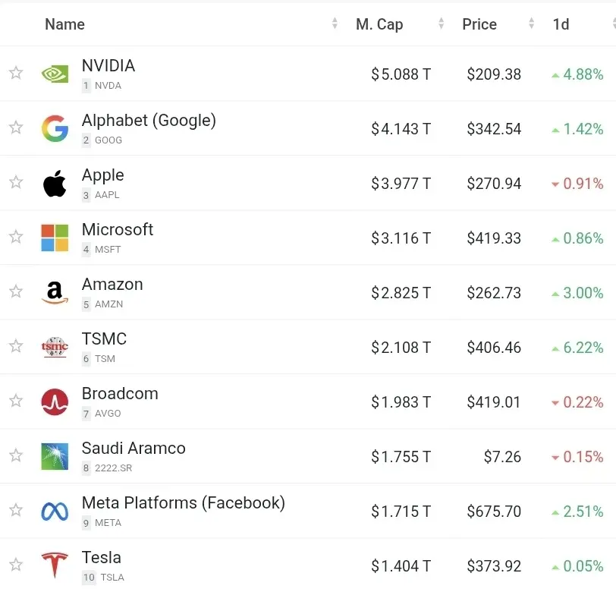Click the Name column header
616x592 pixels.
[x=64, y=24]
